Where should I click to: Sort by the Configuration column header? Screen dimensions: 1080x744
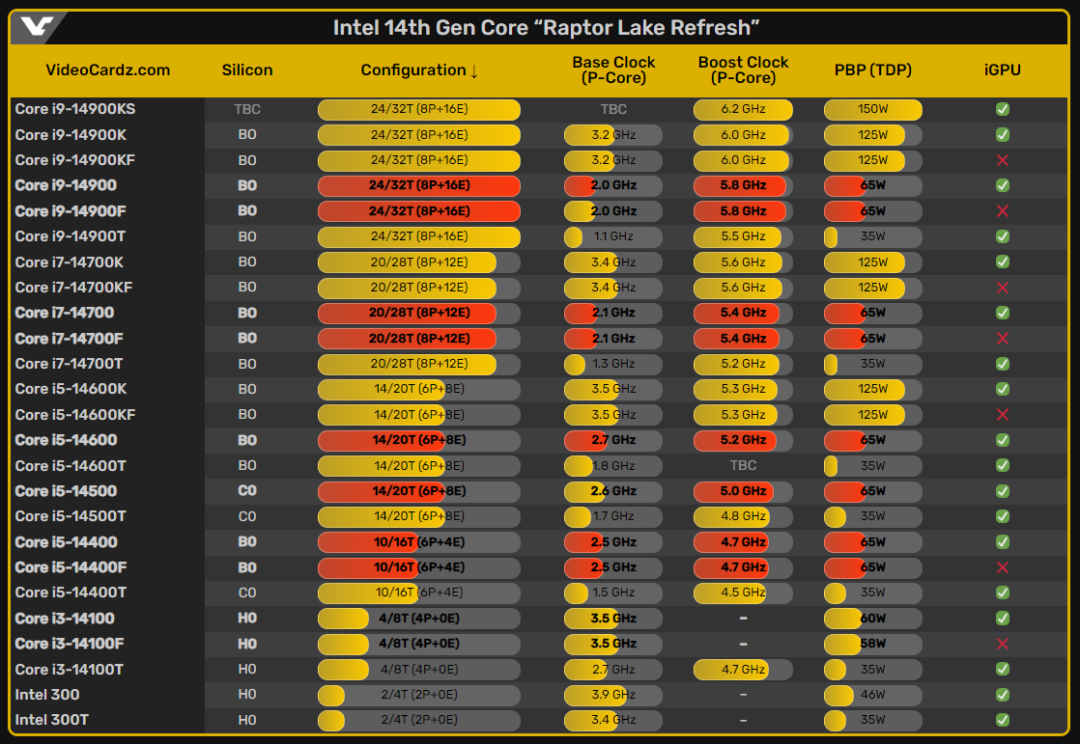tap(419, 70)
